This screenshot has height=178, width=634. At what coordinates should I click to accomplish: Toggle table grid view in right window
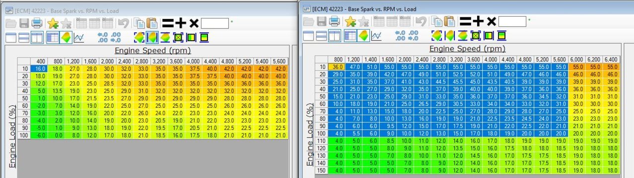(x=351, y=36)
